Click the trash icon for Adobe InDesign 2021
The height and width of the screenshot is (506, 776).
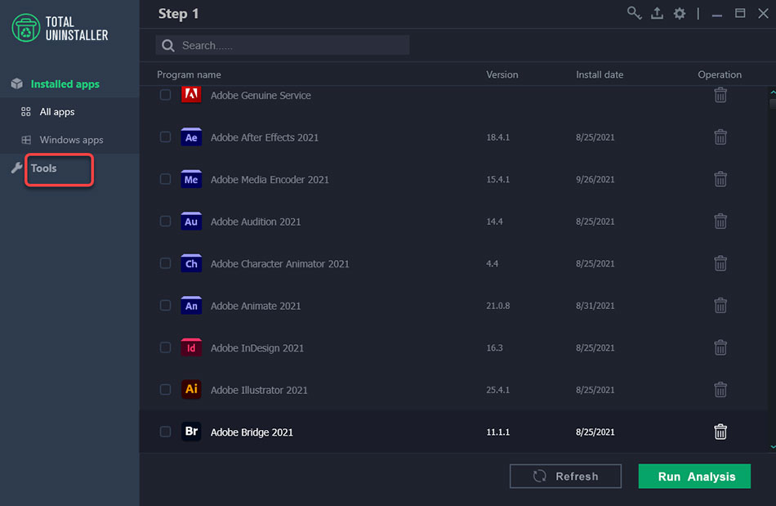click(x=720, y=347)
